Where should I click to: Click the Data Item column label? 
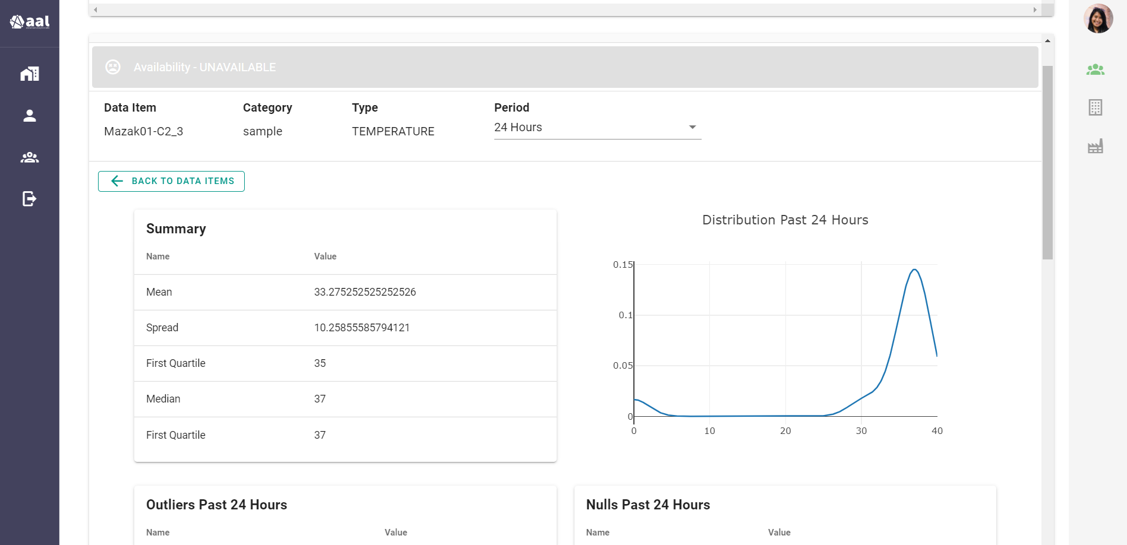(130, 107)
